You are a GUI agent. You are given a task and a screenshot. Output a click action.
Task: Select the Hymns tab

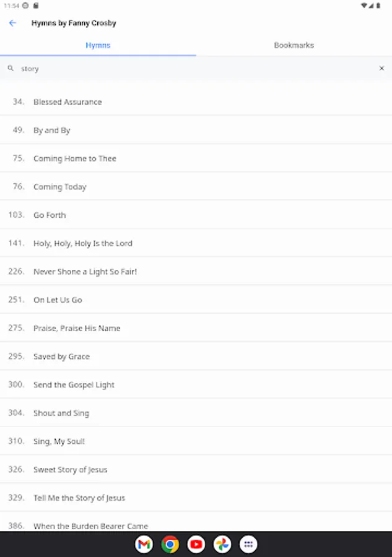pyautogui.click(x=98, y=45)
